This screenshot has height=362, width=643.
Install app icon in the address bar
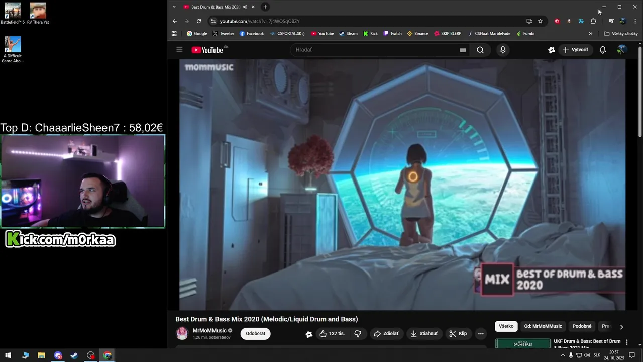529,21
